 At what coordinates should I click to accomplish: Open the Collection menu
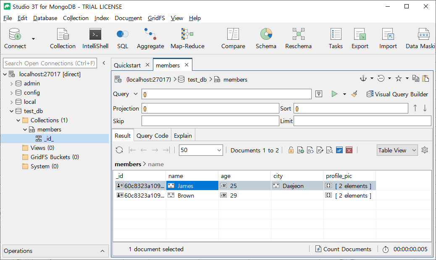(76, 18)
